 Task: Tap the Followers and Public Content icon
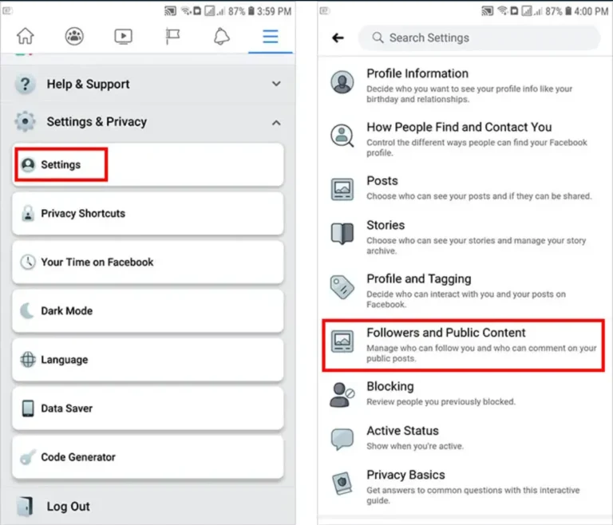pyautogui.click(x=342, y=341)
